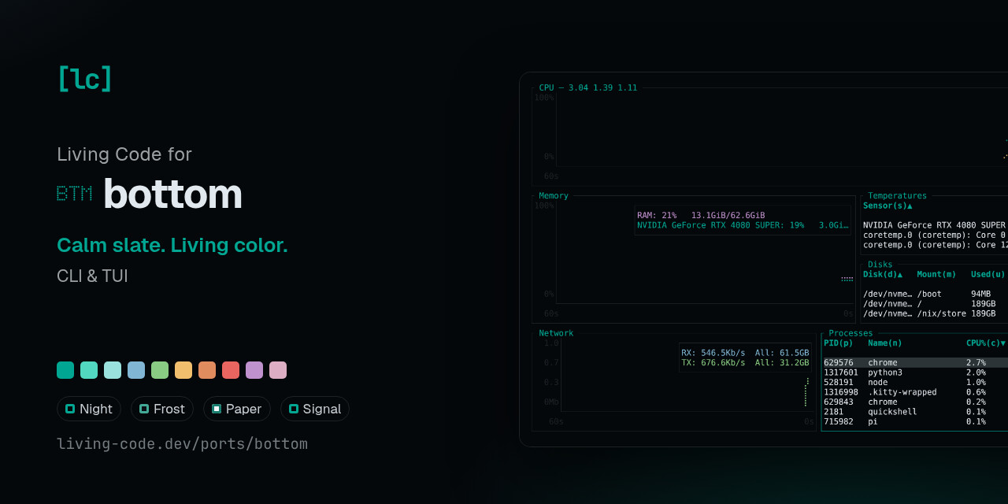1008x504 pixels.
Task: Choose the purple color swatch
Action: (x=254, y=370)
